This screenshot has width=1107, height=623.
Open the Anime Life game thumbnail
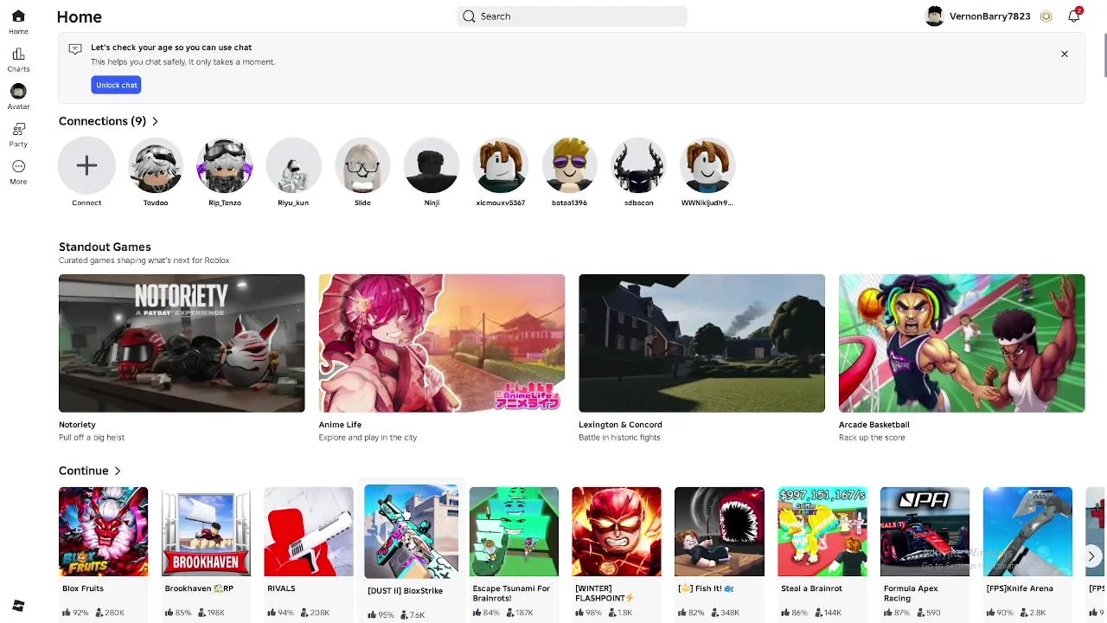point(442,344)
